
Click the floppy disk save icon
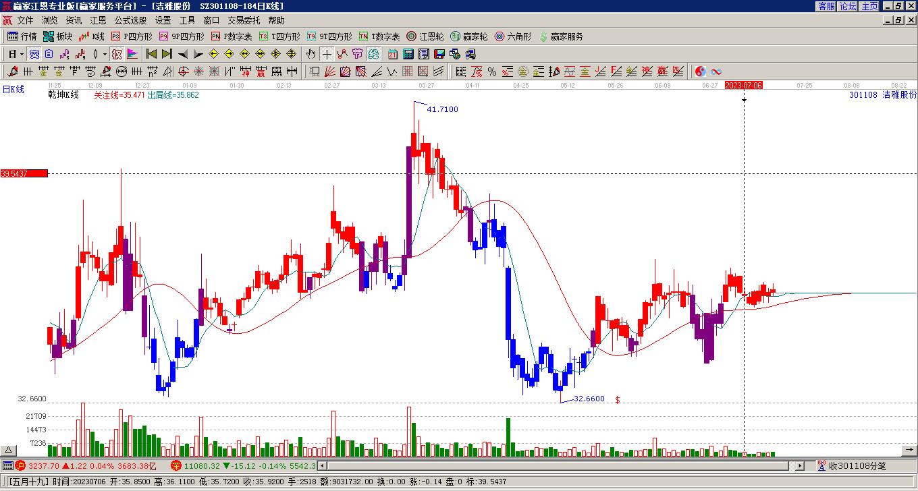[439, 54]
